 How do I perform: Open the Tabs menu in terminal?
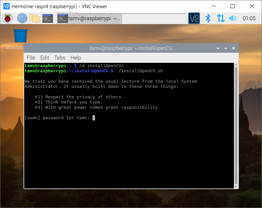(60, 58)
